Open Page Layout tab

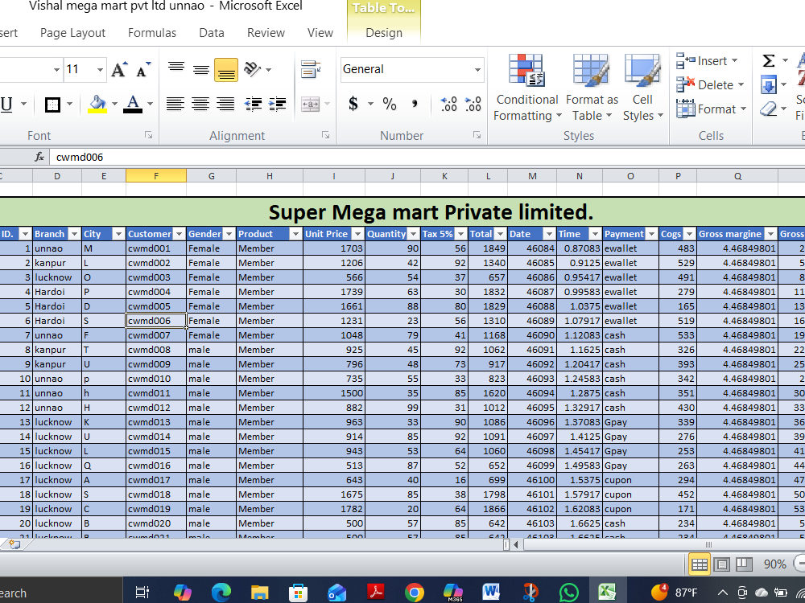tap(72, 33)
